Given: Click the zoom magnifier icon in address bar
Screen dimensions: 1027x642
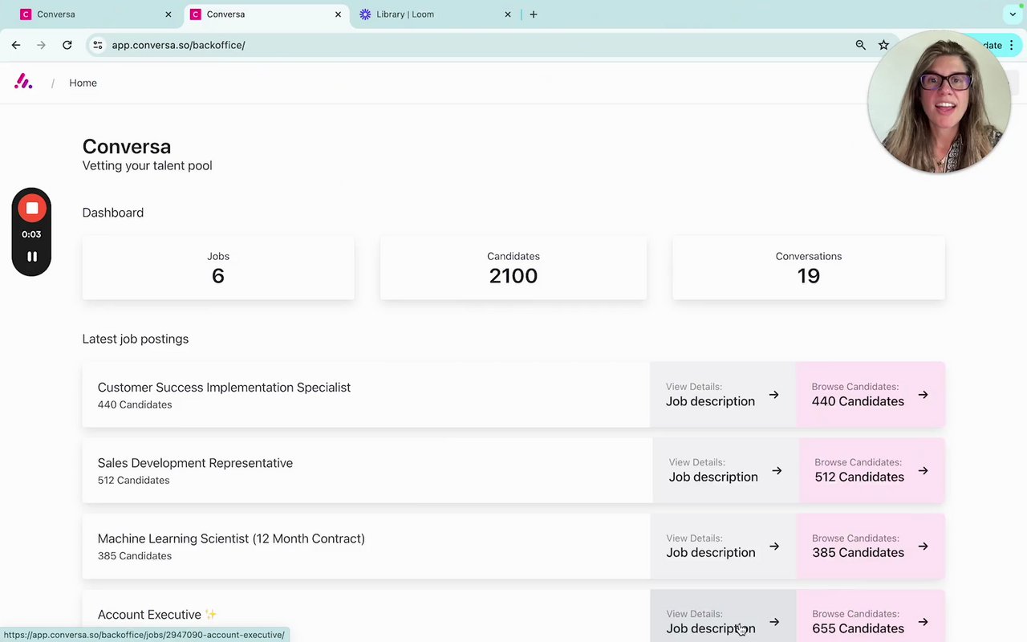Looking at the screenshot, I should tap(861, 45).
